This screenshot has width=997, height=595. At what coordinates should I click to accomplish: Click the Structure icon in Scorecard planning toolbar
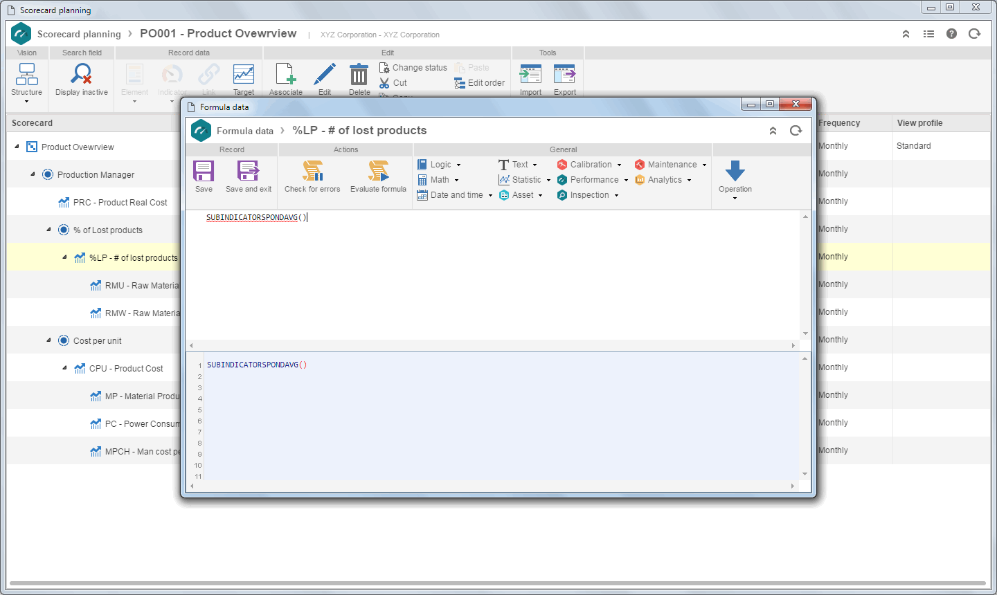27,74
